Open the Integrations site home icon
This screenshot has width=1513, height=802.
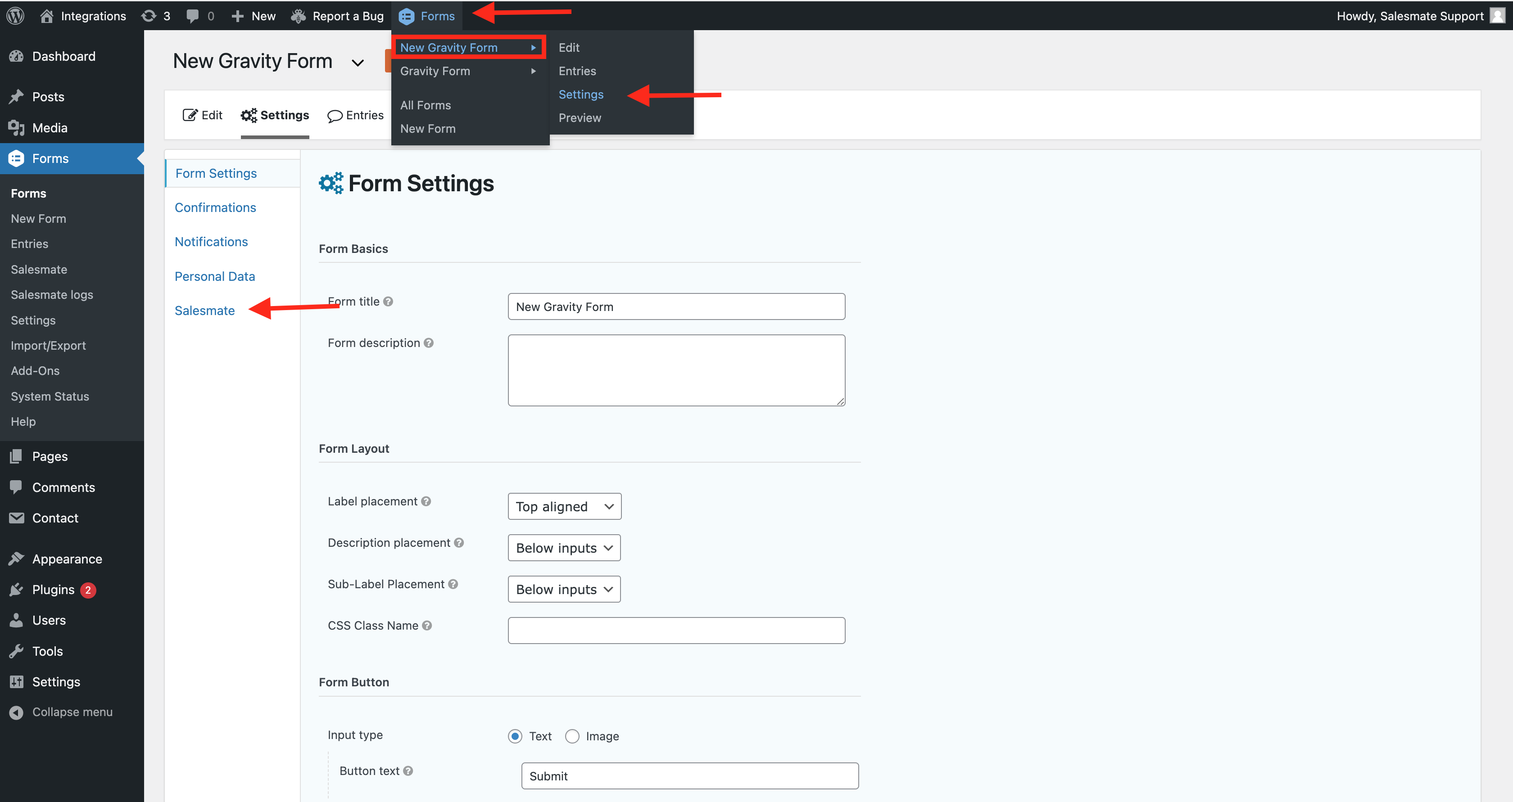click(x=46, y=16)
